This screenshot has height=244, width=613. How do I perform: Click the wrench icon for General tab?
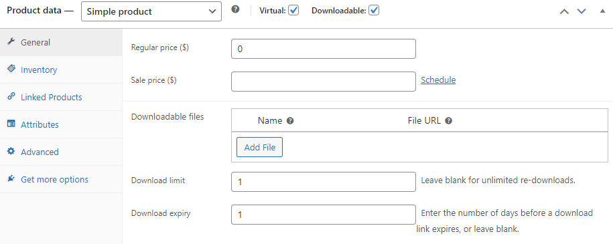11,41
